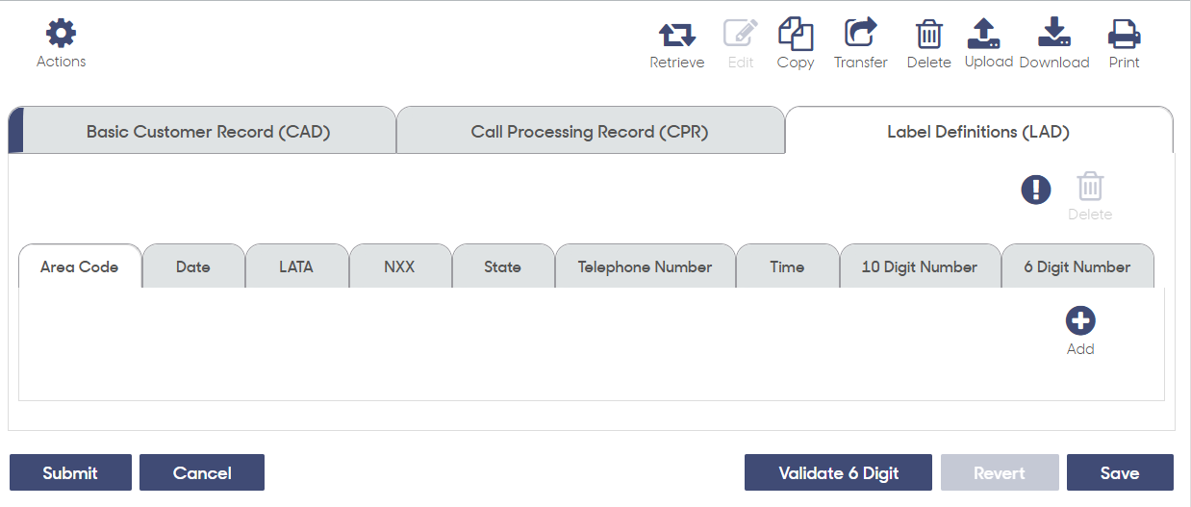Click the Retrieve icon
This screenshot has height=507, width=1191.
[x=676, y=35]
